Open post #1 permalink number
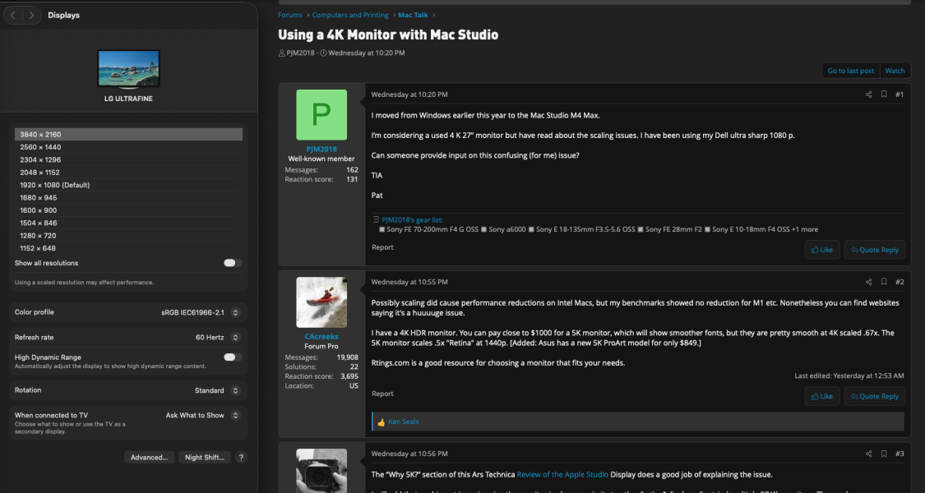This screenshot has height=493, width=925. pyautogui.click(x=899, y=94)
